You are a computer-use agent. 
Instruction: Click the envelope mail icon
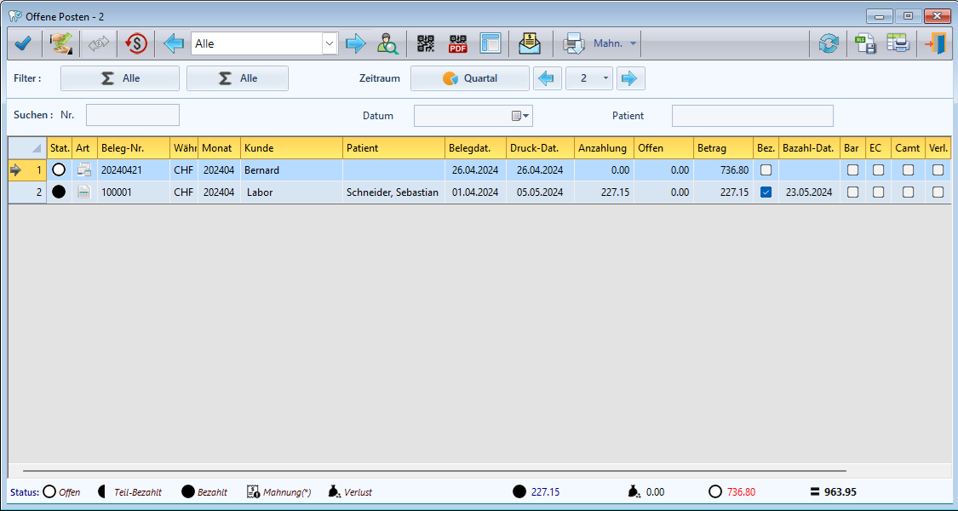coord(530,43)
